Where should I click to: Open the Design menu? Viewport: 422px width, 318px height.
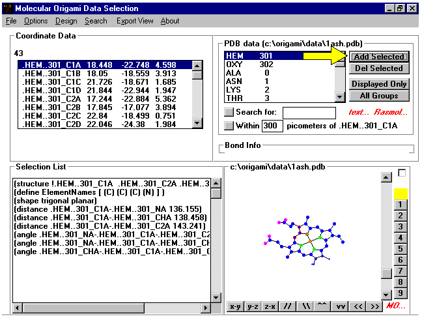click(x=66, y=21)
